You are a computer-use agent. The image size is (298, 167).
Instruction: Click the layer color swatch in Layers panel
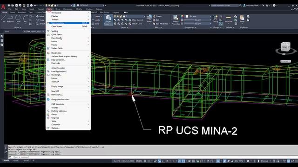click(x=124, y=16)
